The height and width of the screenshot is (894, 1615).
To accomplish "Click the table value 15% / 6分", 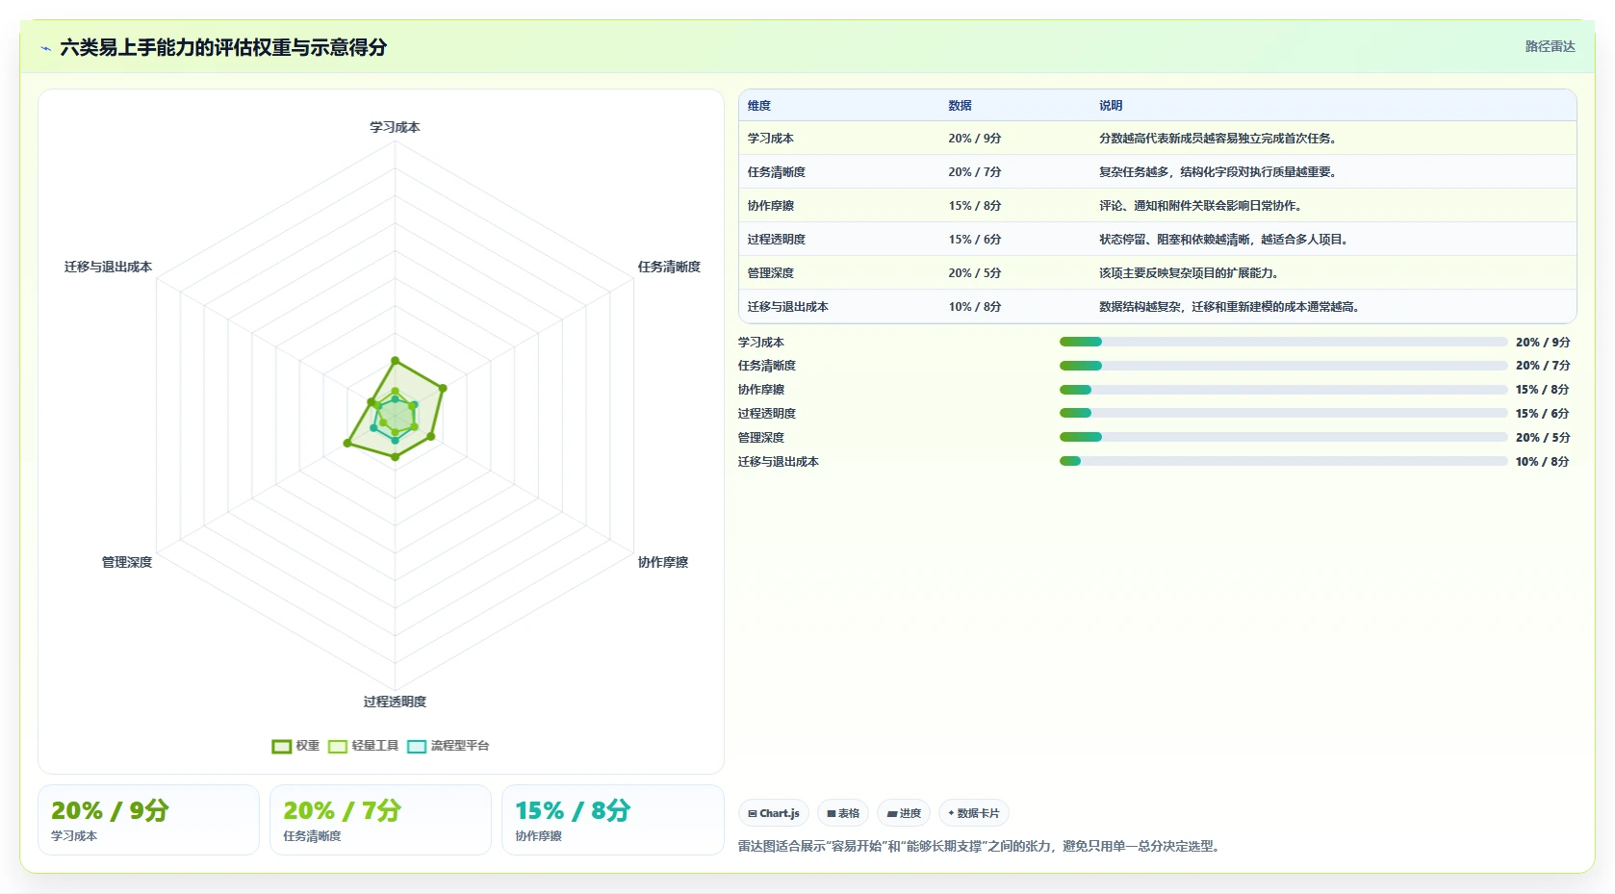I will coord(975,240).
